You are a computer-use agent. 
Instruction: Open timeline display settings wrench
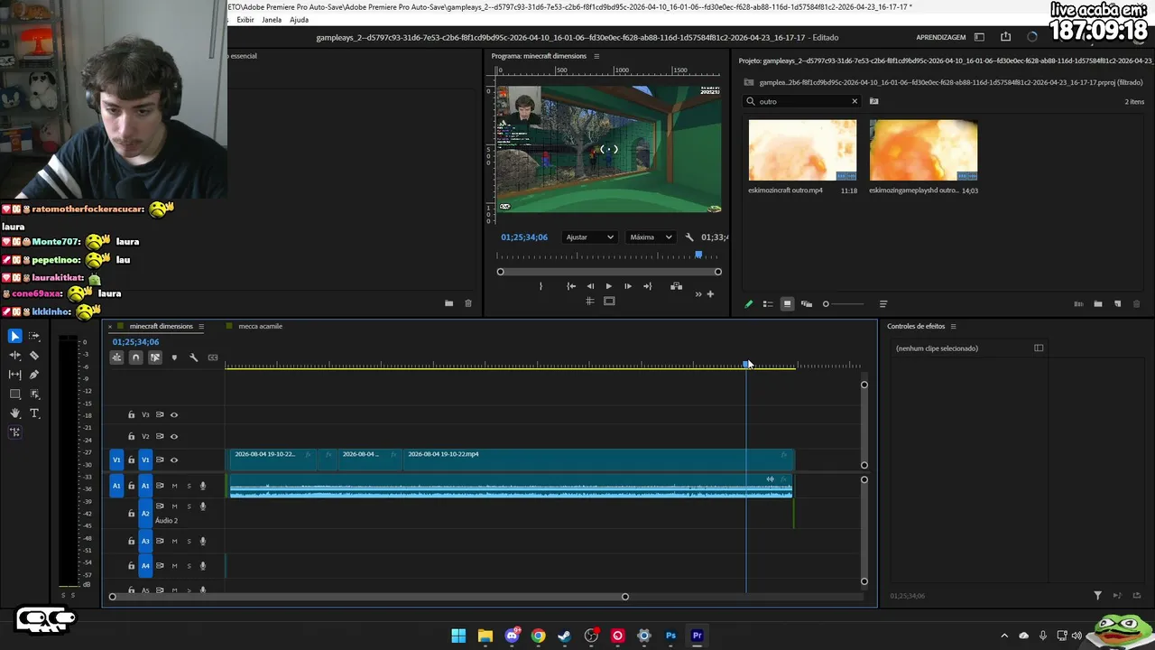coord(193,357)
